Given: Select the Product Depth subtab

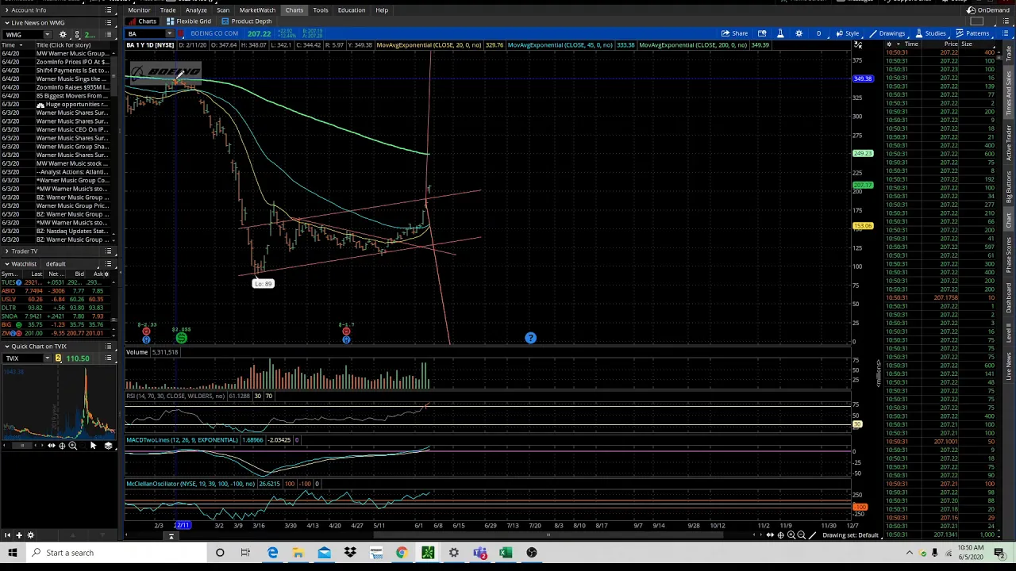Looking at the screenshot, I should pos(247,21).
